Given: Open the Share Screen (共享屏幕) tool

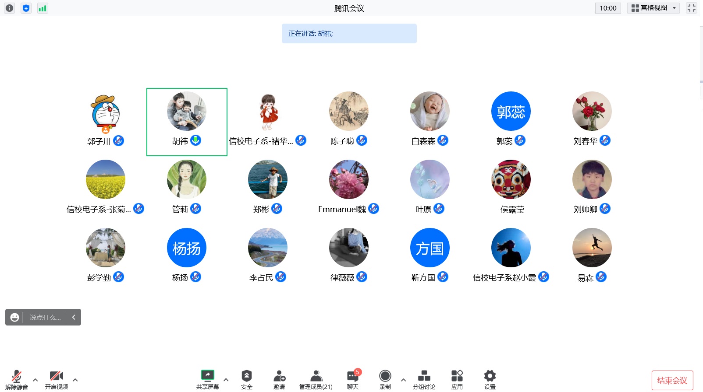Looking at the screenshot, I should (x=207, y=379).
